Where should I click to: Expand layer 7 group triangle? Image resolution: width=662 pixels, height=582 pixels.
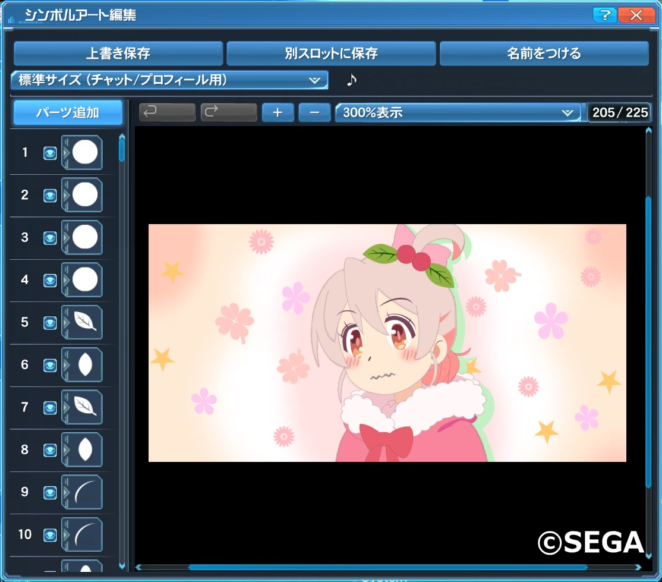coord(66,407)
